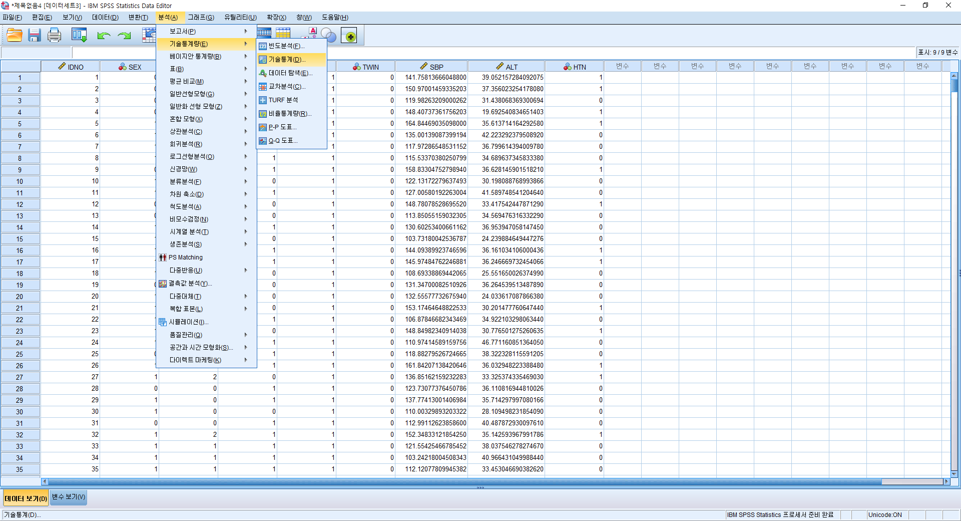This screenshot has width=961, height=521.
Task: Expand 회귀분석(R) regression submenu
Action: coord(206,144)
